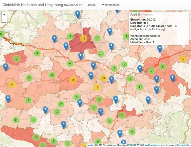Image resolution: width=191 pixels, height=147 pixels.
Task: Open the Terms of Use link
Action: pos(183,145)
